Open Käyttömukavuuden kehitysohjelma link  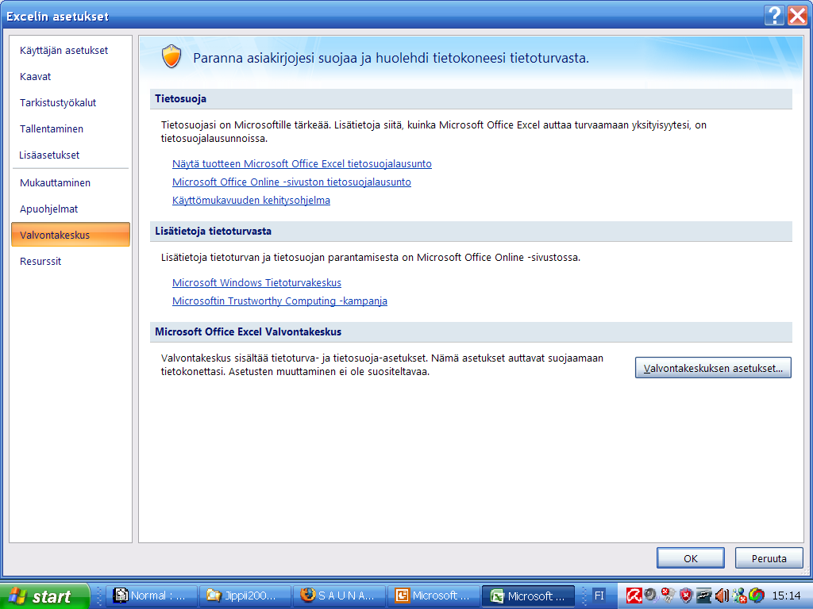pyautogui.click(x=251, y=200)
